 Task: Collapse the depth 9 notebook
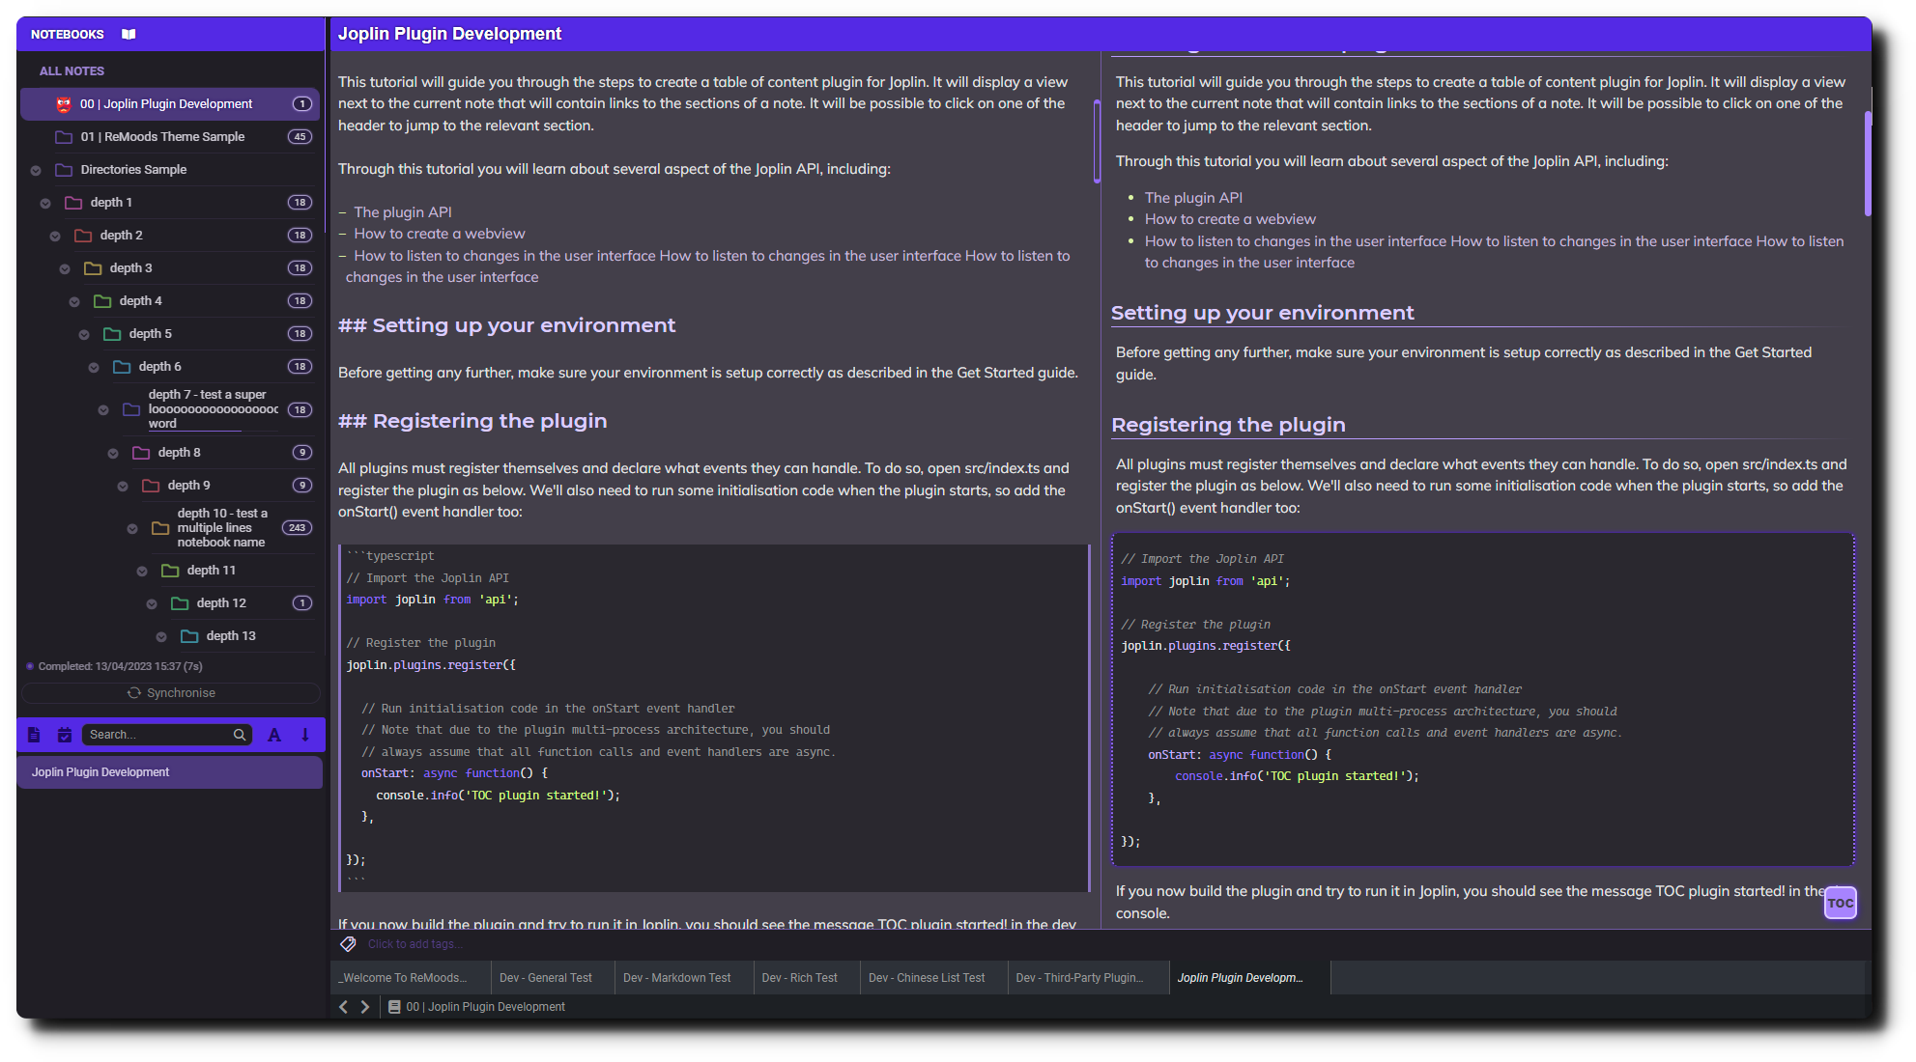click(123, 487)
